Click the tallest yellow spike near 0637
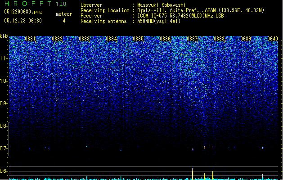This screenshot has height=180, width=283. tap(193, 174)
